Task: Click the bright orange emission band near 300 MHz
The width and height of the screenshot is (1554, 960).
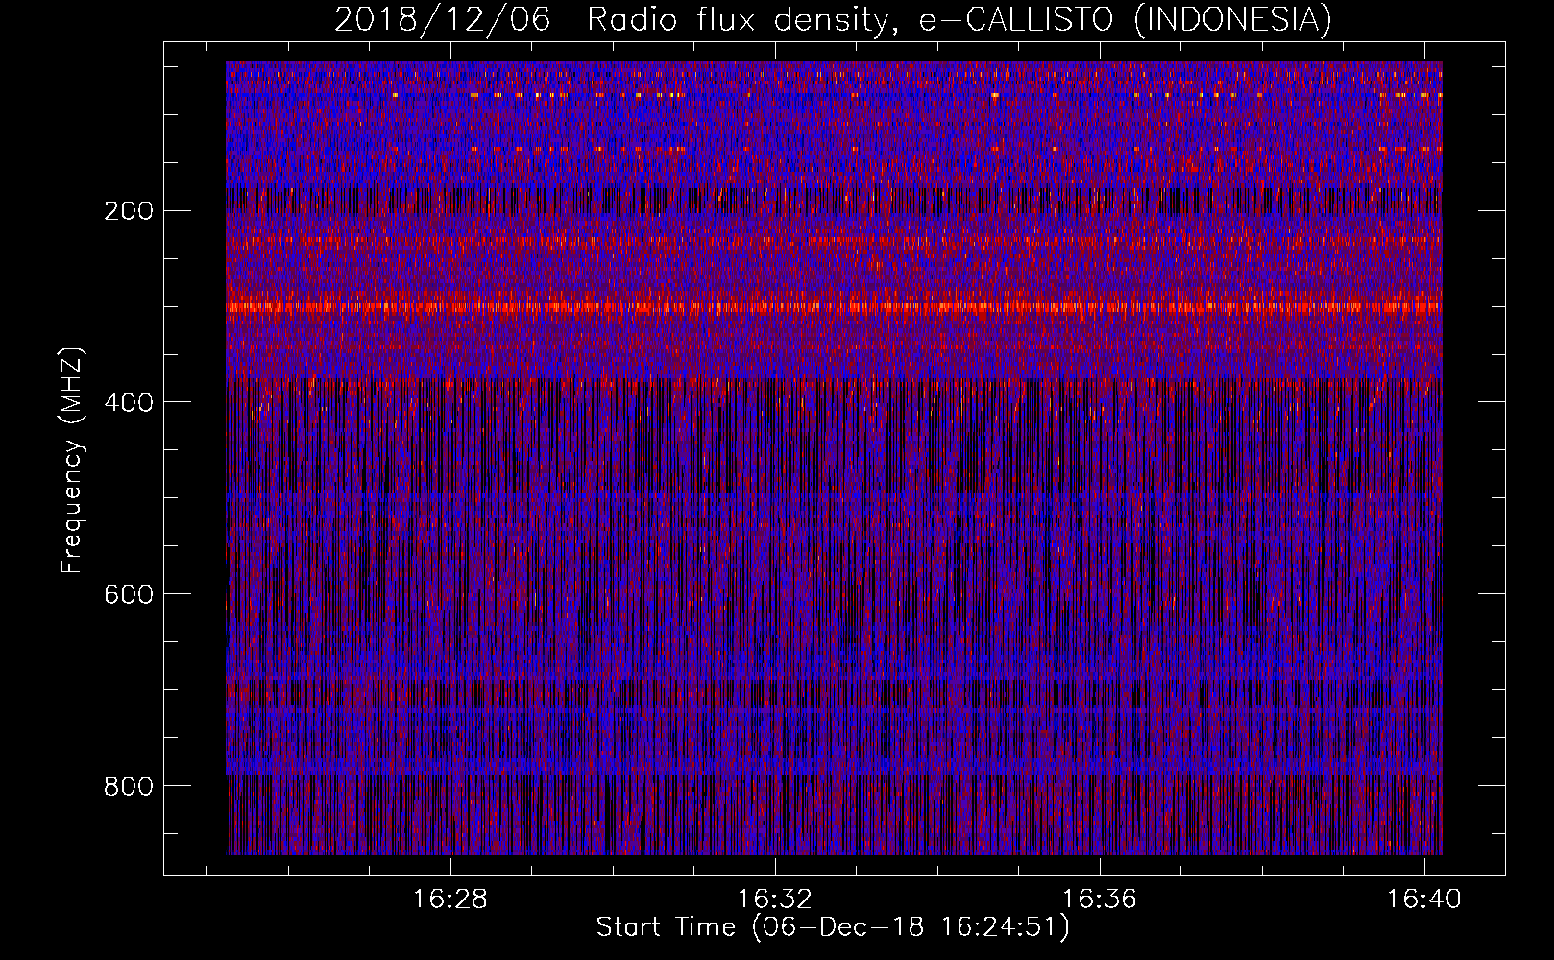Action: [834, 307]
